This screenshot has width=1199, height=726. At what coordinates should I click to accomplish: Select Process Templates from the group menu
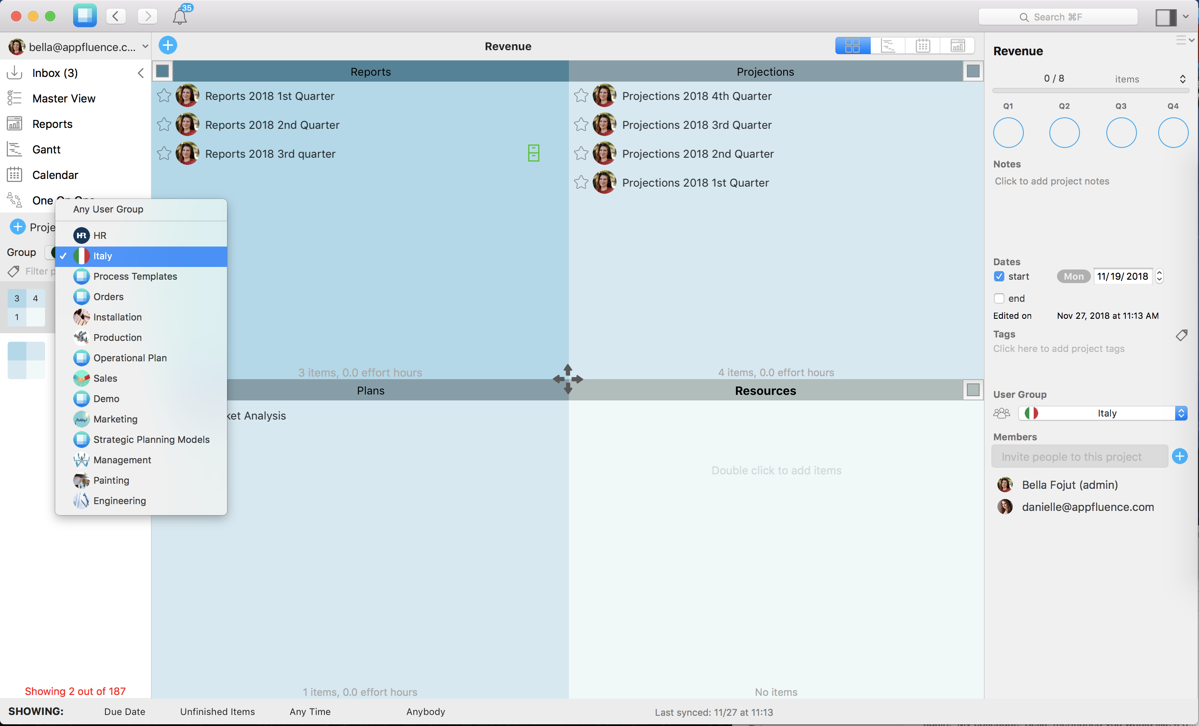(135, 276)
